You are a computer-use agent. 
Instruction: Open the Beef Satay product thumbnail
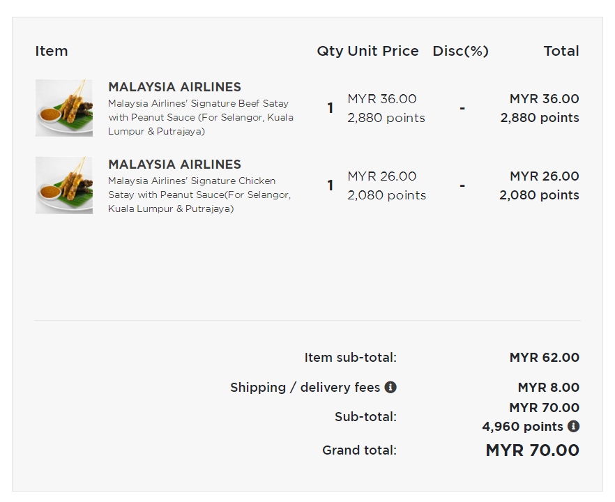click(64, 108)
